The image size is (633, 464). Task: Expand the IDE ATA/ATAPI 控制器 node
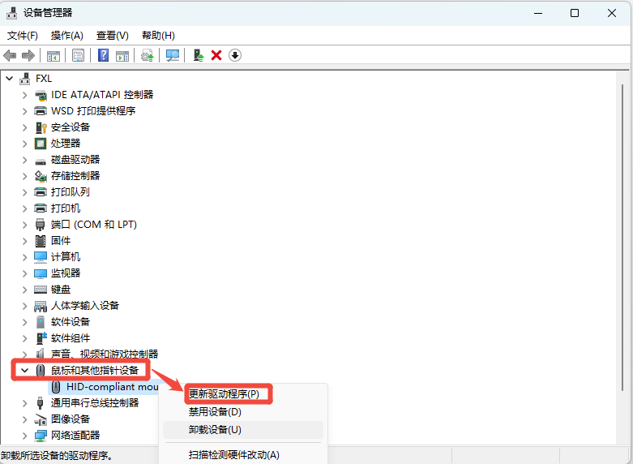click(x=24, y=95)
